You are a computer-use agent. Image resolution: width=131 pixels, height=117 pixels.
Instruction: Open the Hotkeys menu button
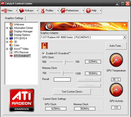(27, 11)
